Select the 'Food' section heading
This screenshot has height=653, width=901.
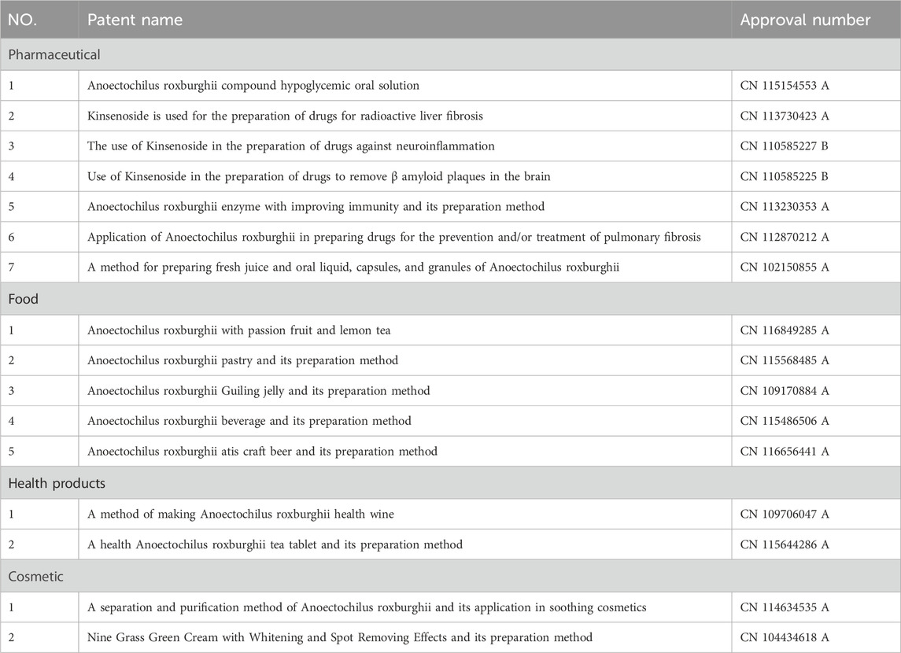point(23,299)
